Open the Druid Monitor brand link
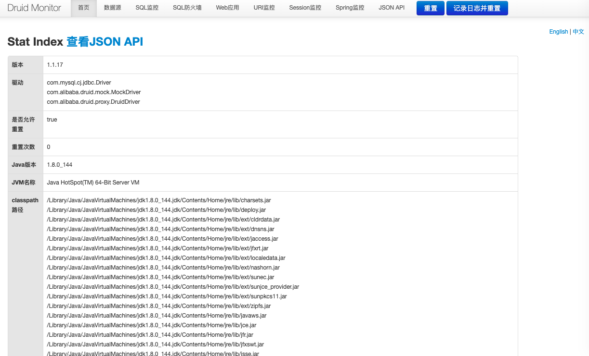The image size is (589, 356). [34, 8]
